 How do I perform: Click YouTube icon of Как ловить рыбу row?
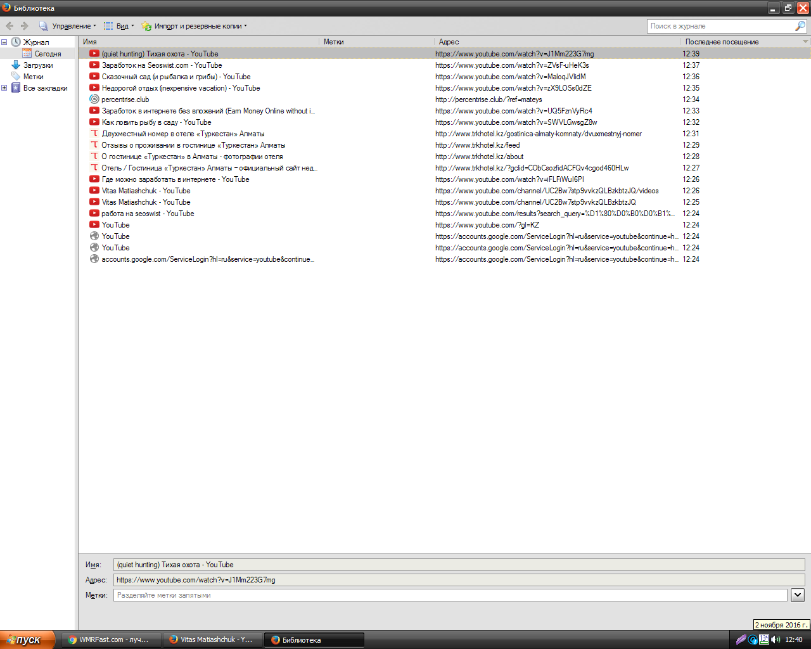[x=94, y=122]
